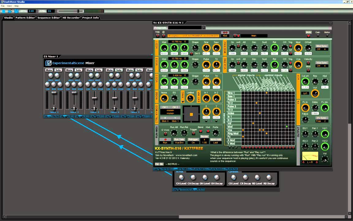
Task: Click the Bk button in synth footer
Action: 161,164
